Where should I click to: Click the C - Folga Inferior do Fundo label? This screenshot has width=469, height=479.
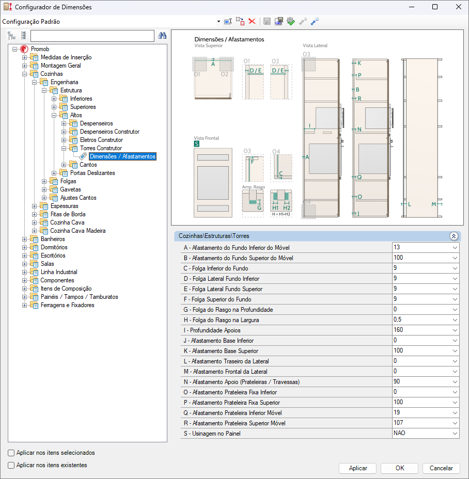click(x=216, y=268)
